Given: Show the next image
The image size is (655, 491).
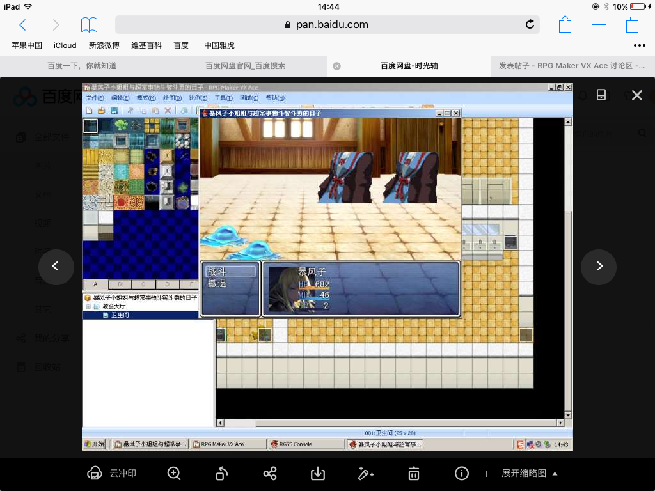Looking at the screenshot, I should click(x=599, y=267).
